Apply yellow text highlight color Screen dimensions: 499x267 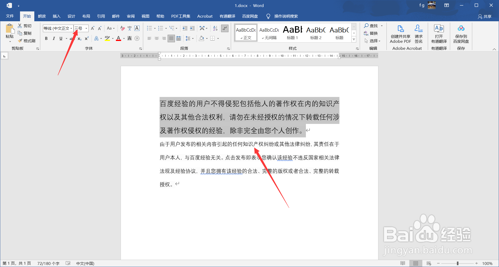[x=107, y=38]
